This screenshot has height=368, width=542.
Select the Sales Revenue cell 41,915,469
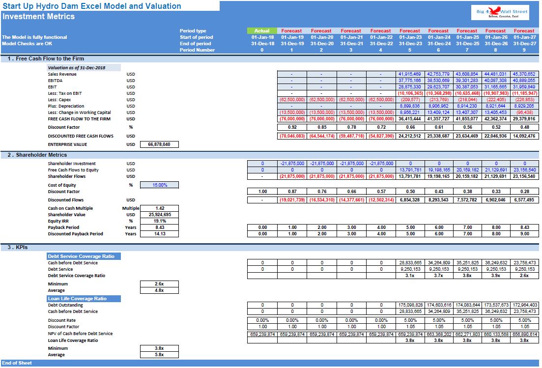point(410,74)
